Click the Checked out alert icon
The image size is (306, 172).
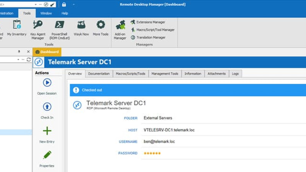[x=76, y=90]
